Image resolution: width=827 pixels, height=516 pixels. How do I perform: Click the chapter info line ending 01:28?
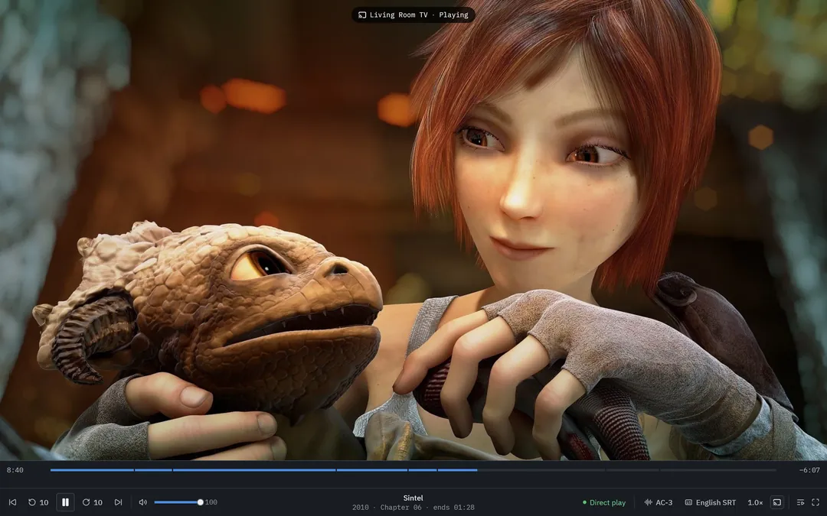click(413, 508)
